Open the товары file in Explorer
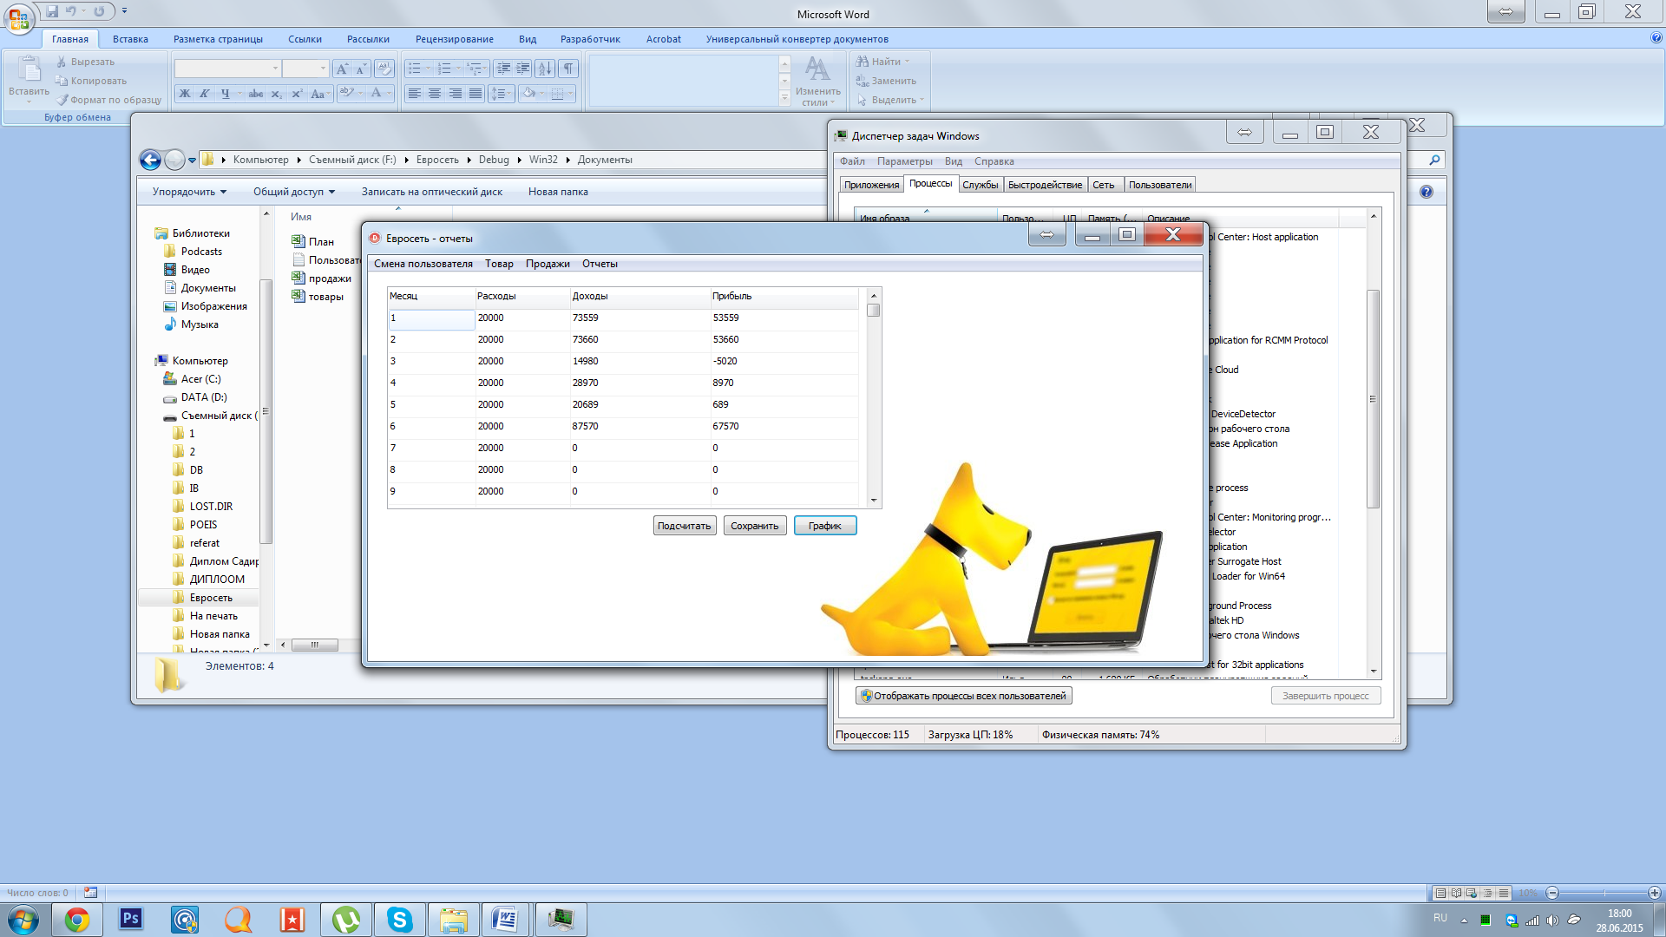The height and width of the screenshot is (937, 1666). (x=318, y=297)
